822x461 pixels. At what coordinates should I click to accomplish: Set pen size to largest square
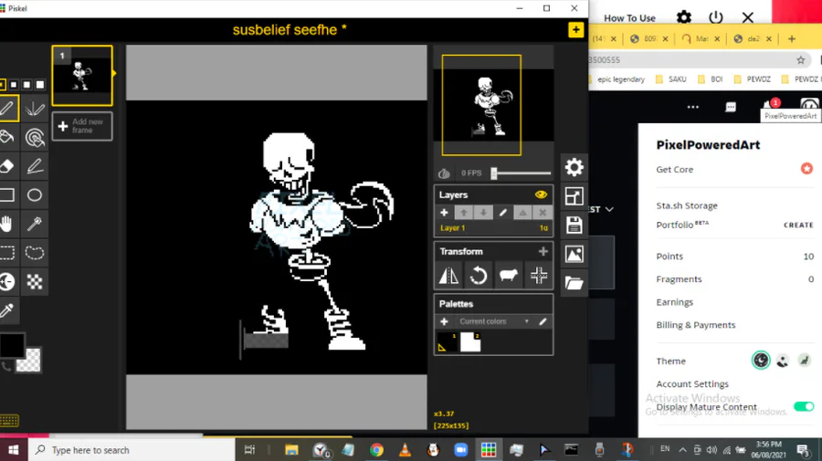[40, 84]
